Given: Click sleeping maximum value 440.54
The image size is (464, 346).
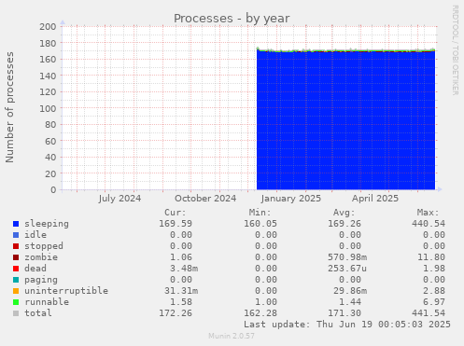Looking at the screenshot, I should (429, 224).
